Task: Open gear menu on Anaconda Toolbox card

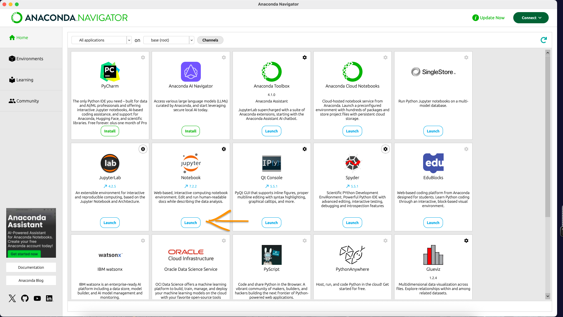Action: pyautogui.click(x=305, y=57)
